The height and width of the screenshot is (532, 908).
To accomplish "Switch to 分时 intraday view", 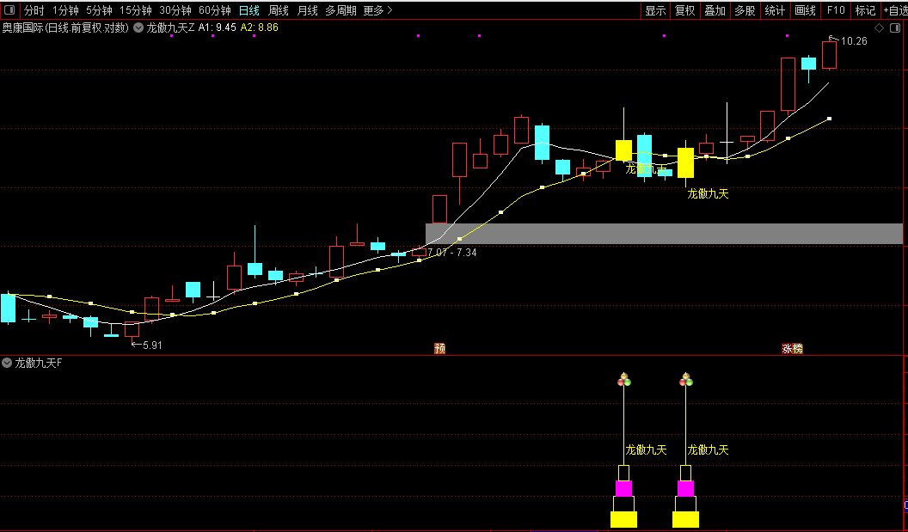I will pyautogui.click(x=34, y=10).
